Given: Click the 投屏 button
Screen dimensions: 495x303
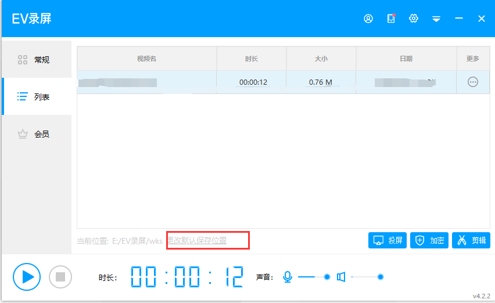Looking at the screenshot, I should point(388,240).
